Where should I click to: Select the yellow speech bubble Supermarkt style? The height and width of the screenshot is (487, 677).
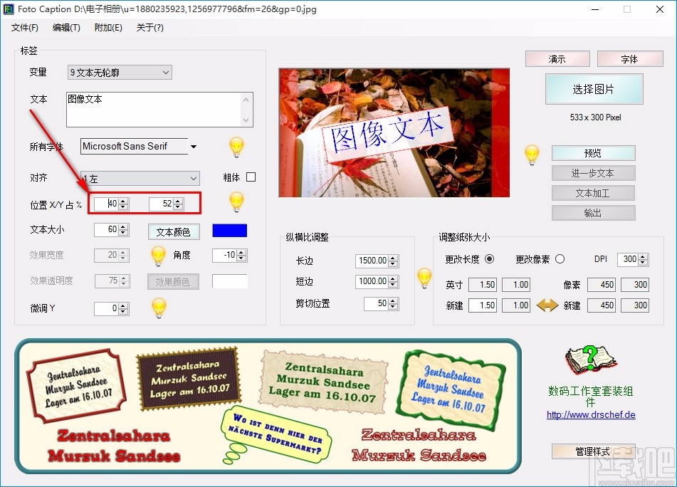click(276, 435)
